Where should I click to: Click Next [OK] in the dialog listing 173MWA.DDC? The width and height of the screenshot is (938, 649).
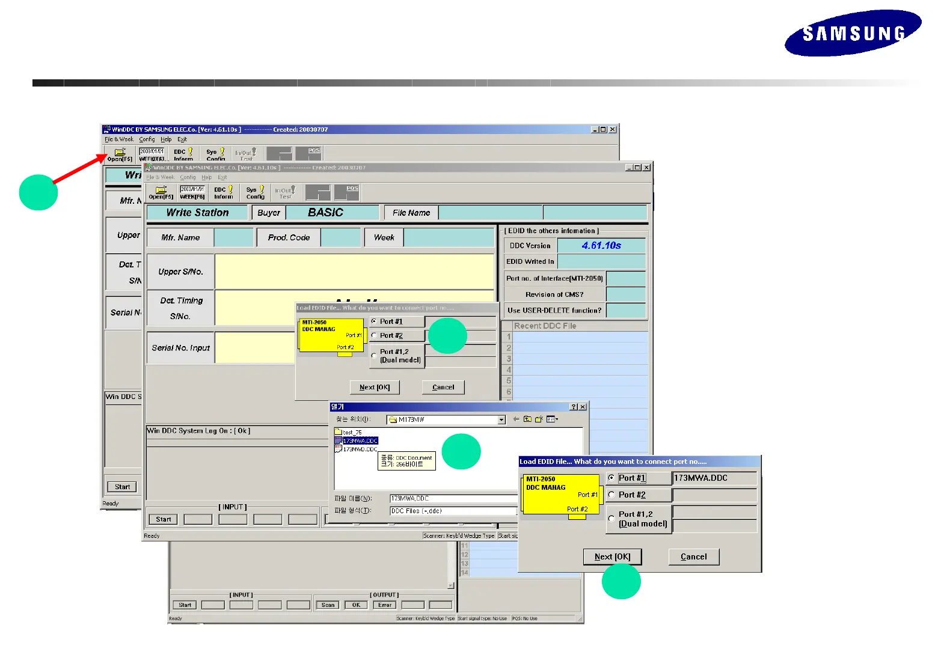click(612, 557)
